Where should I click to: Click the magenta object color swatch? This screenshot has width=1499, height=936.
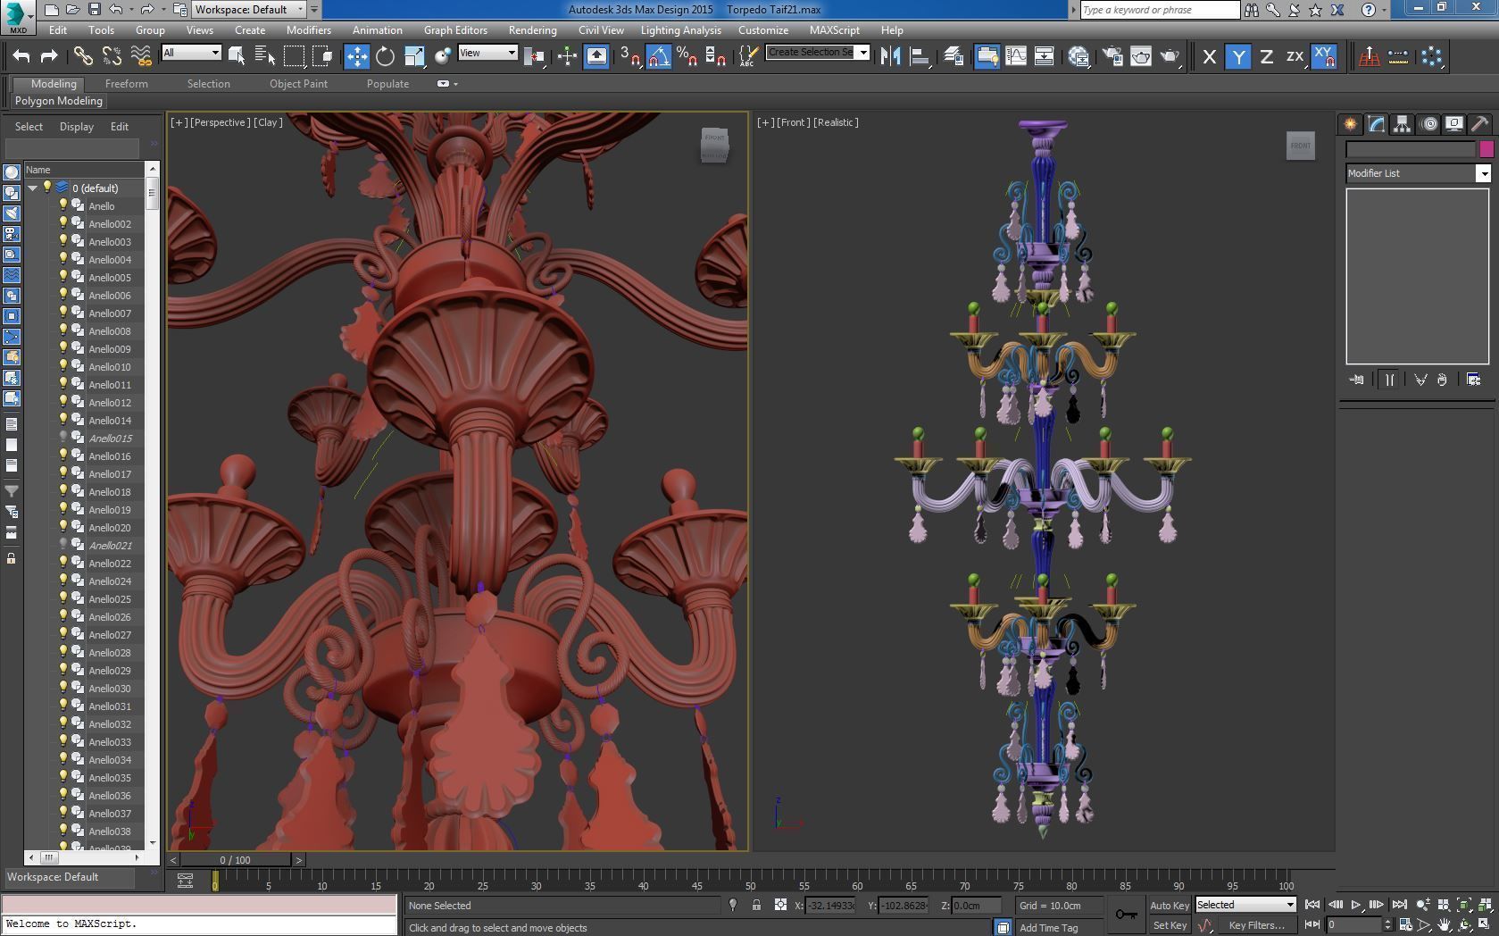(1487, 149)
